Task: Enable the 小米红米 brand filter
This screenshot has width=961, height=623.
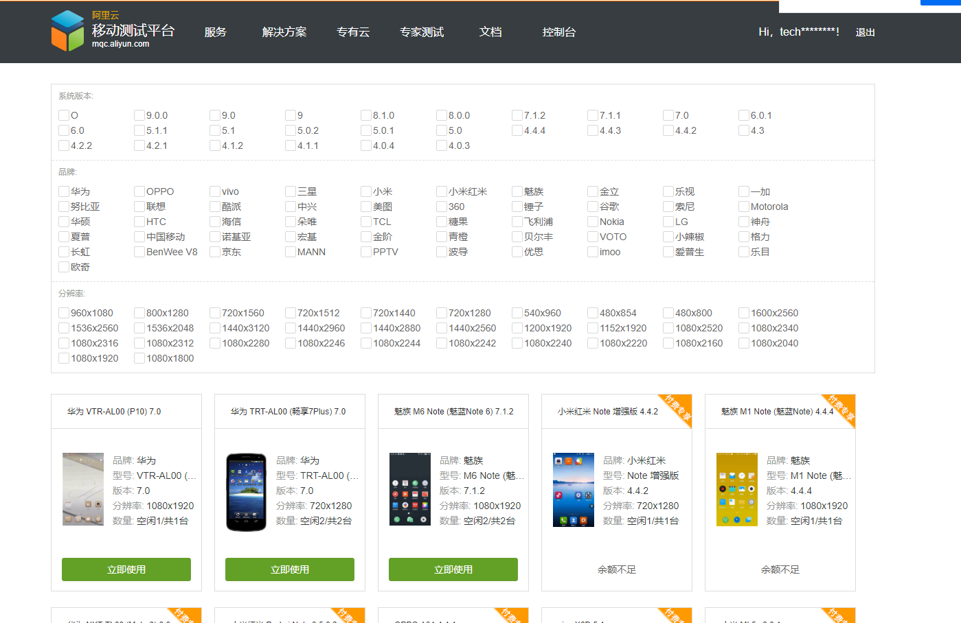Action: tap(442, 191)
